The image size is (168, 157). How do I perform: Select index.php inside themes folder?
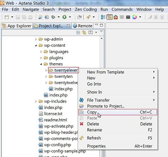pos(61,89)
